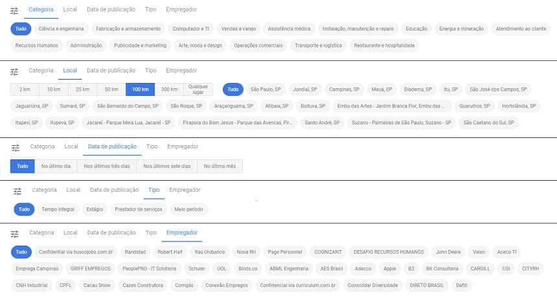Screen dimensions: 557x298
Task: Filter by Publicidade e marketing category
Action: [141, 45]
